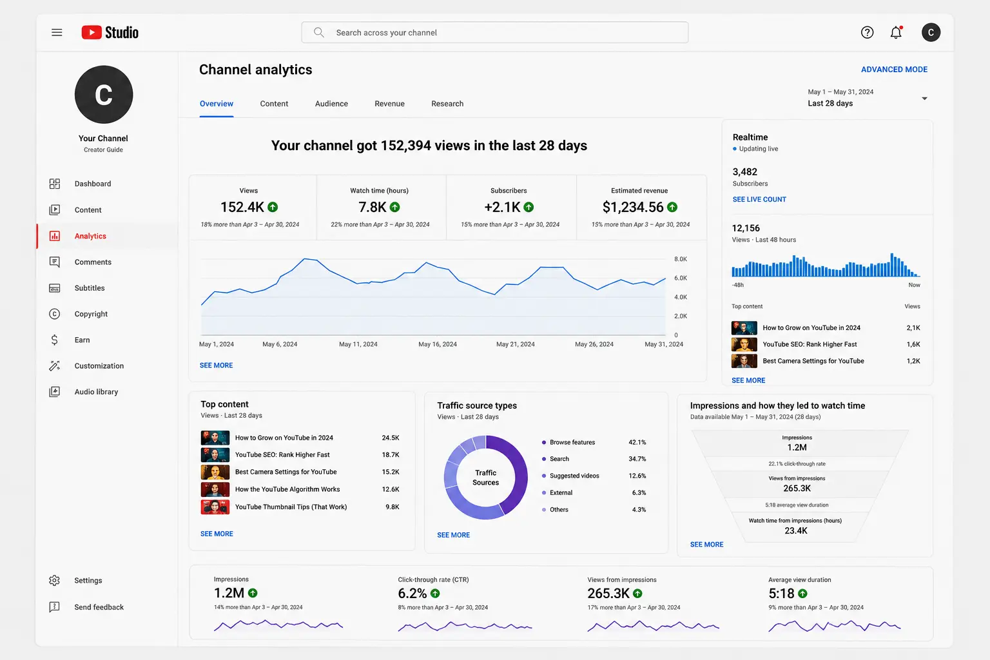The height and width of the screenshot is (660, 990).
Task: Switch to the Research tab
Action: pos(447,104)
